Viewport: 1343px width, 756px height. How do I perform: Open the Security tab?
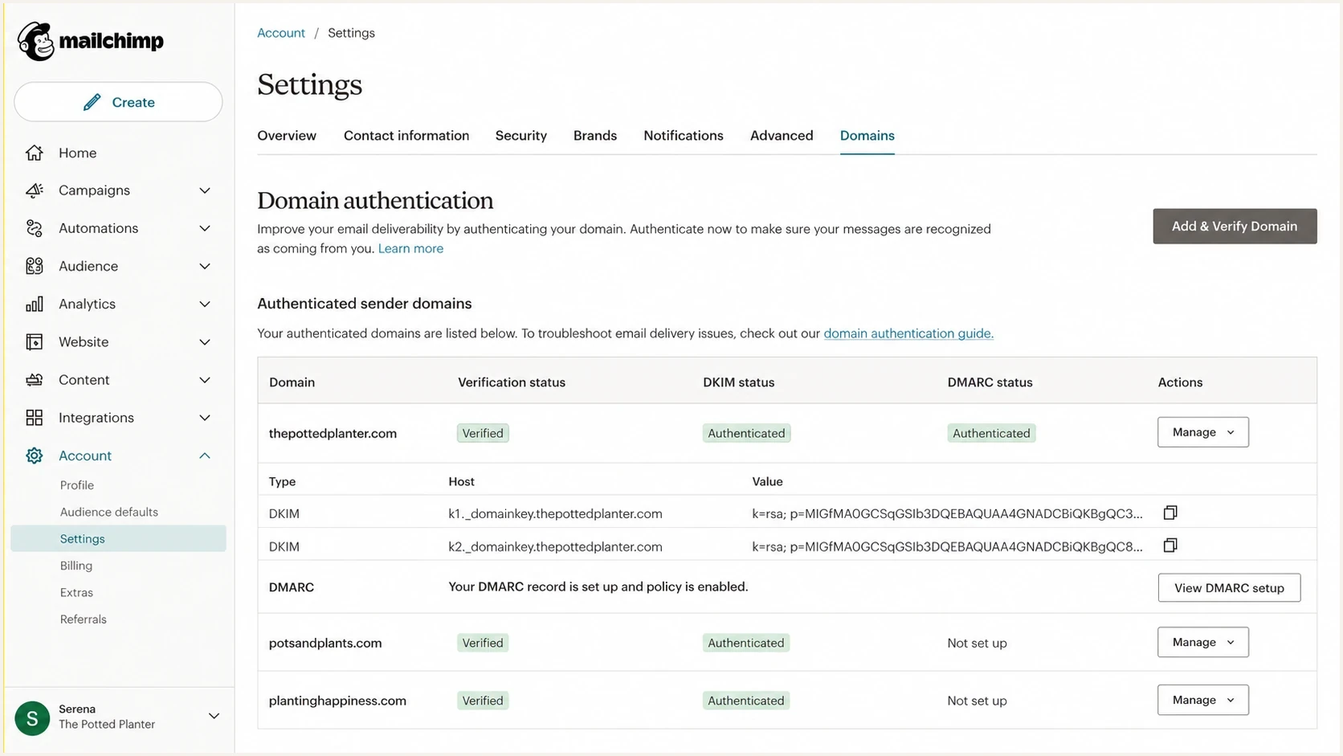coord(521,136)
